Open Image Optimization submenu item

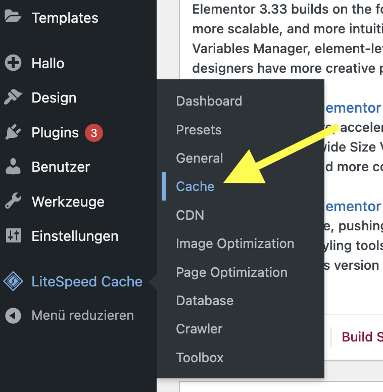(235, 243)
